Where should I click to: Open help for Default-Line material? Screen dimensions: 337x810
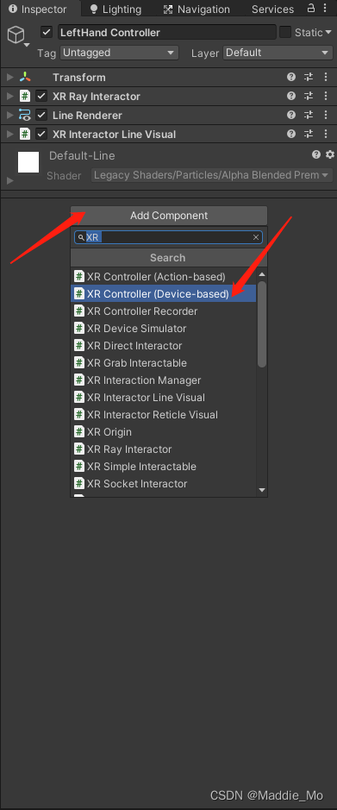316,154
